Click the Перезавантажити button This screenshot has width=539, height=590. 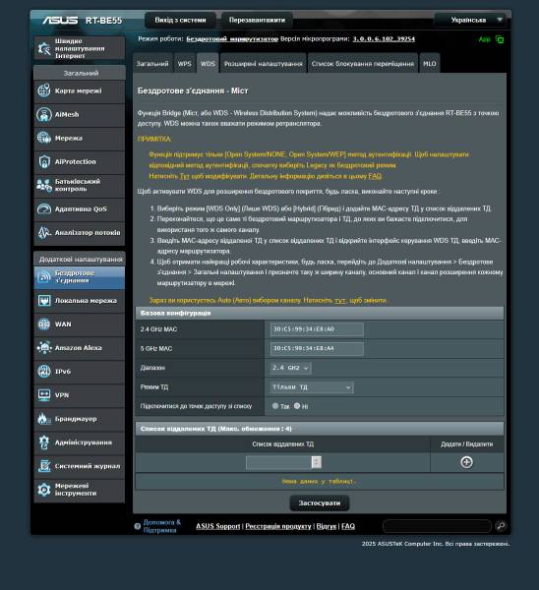(257, 20)
